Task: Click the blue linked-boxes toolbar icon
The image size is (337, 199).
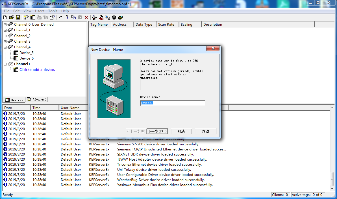Action: point(108,18)
